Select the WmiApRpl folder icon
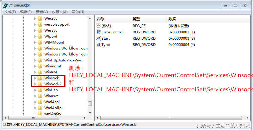This screenshot has width=253, height=130. [x=40, y=108]
